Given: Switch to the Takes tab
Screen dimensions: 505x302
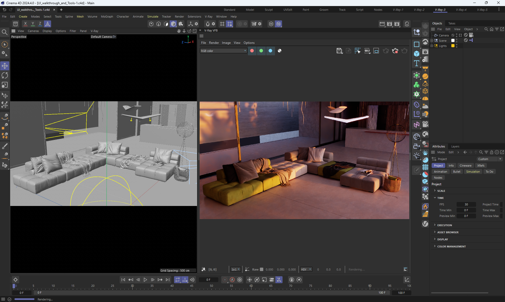Looking at the screenshot, I should [452, 23].
